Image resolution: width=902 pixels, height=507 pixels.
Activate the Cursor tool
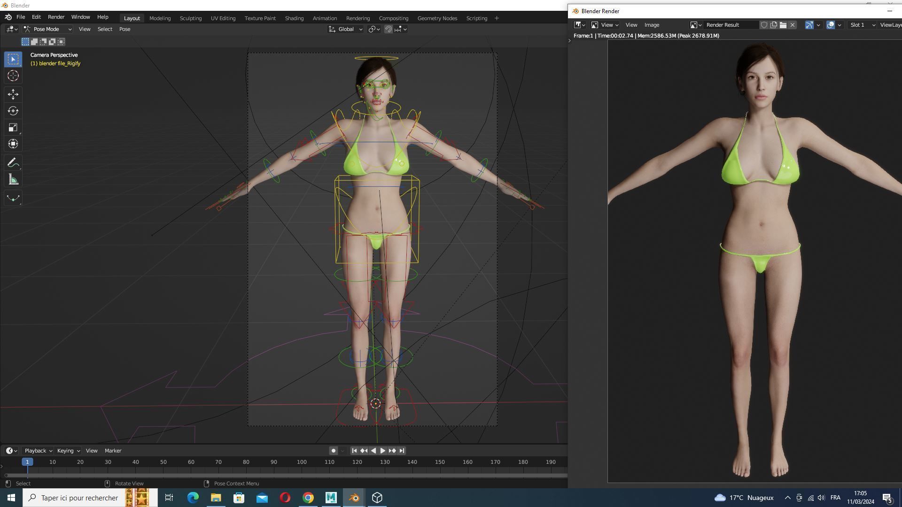13,76
